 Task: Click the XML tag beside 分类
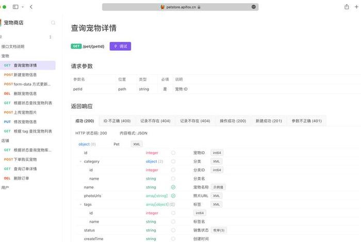pyautogui.click(x=217, y=162)
